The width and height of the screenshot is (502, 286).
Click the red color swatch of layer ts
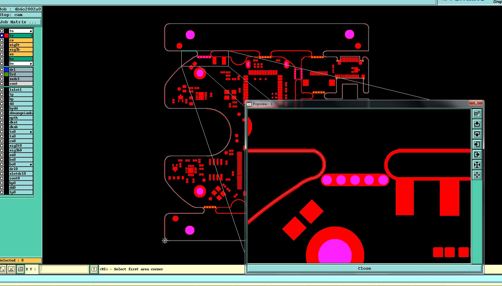click(6, 36)
